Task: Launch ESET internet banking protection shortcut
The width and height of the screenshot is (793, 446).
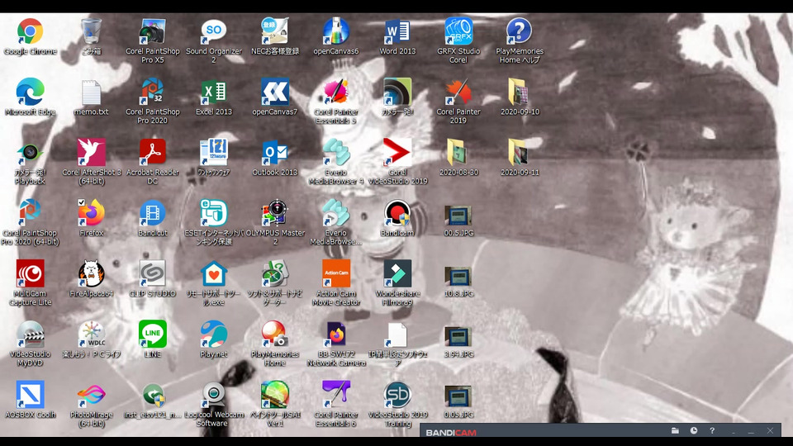Action: coord(213,213)
